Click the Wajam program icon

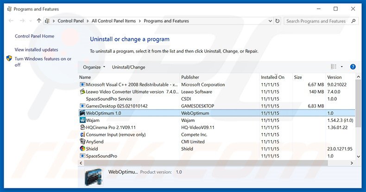(82, 120)
